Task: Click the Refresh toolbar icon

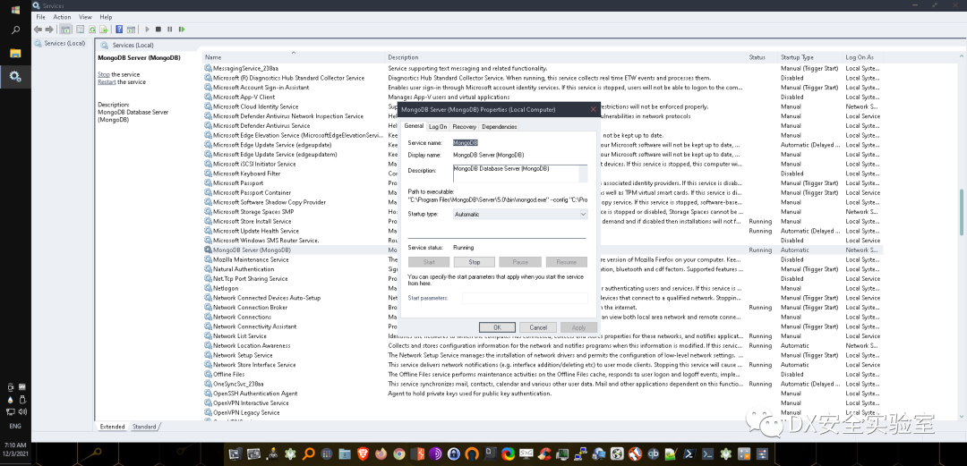Action: pyautogui.click(x=92, y=29)
